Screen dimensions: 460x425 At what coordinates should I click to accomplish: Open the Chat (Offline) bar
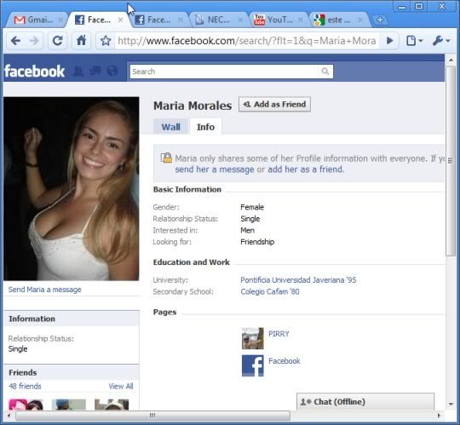365,401
